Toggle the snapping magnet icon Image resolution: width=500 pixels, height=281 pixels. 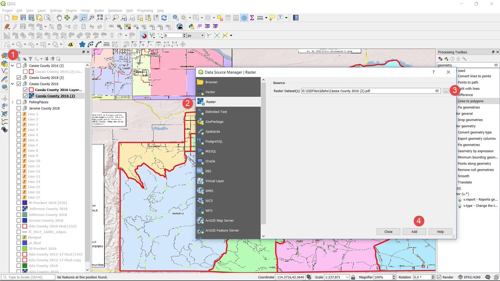tap(144, 35)
